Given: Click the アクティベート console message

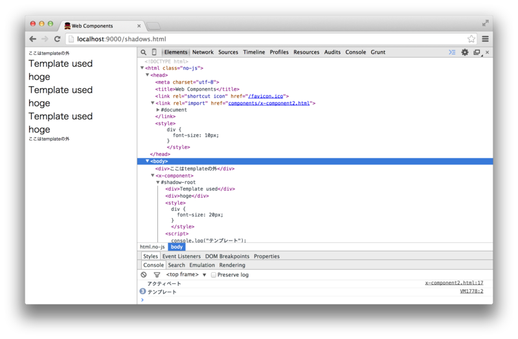Looking at the screenshot, I should tap(164, 284).
